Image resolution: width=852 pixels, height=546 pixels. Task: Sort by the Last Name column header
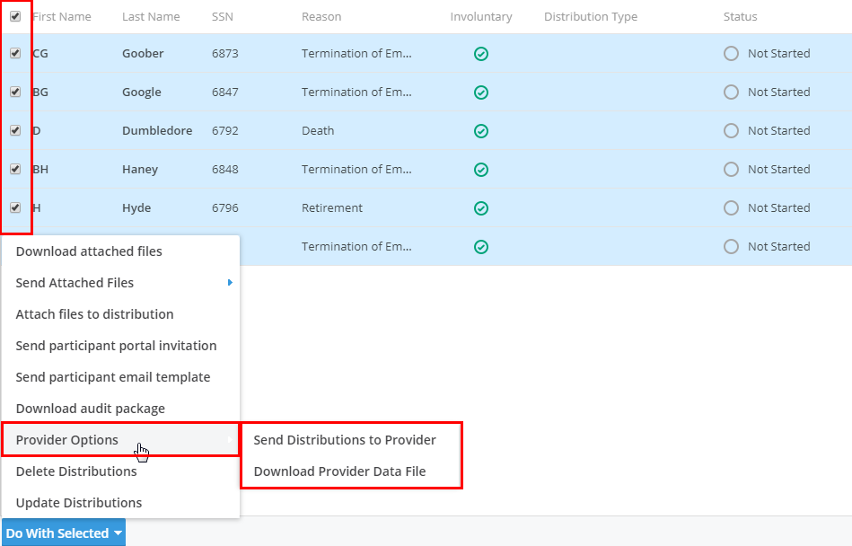click(151, 17)
